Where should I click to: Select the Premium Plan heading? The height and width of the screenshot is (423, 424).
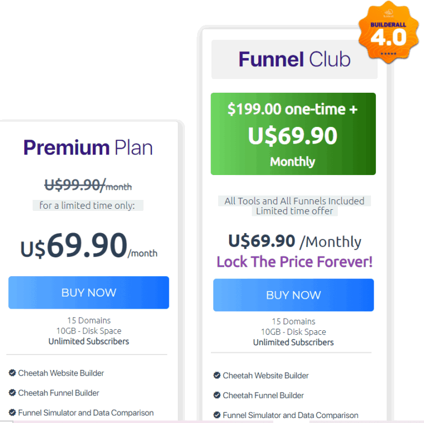click(x=88, y=147)
